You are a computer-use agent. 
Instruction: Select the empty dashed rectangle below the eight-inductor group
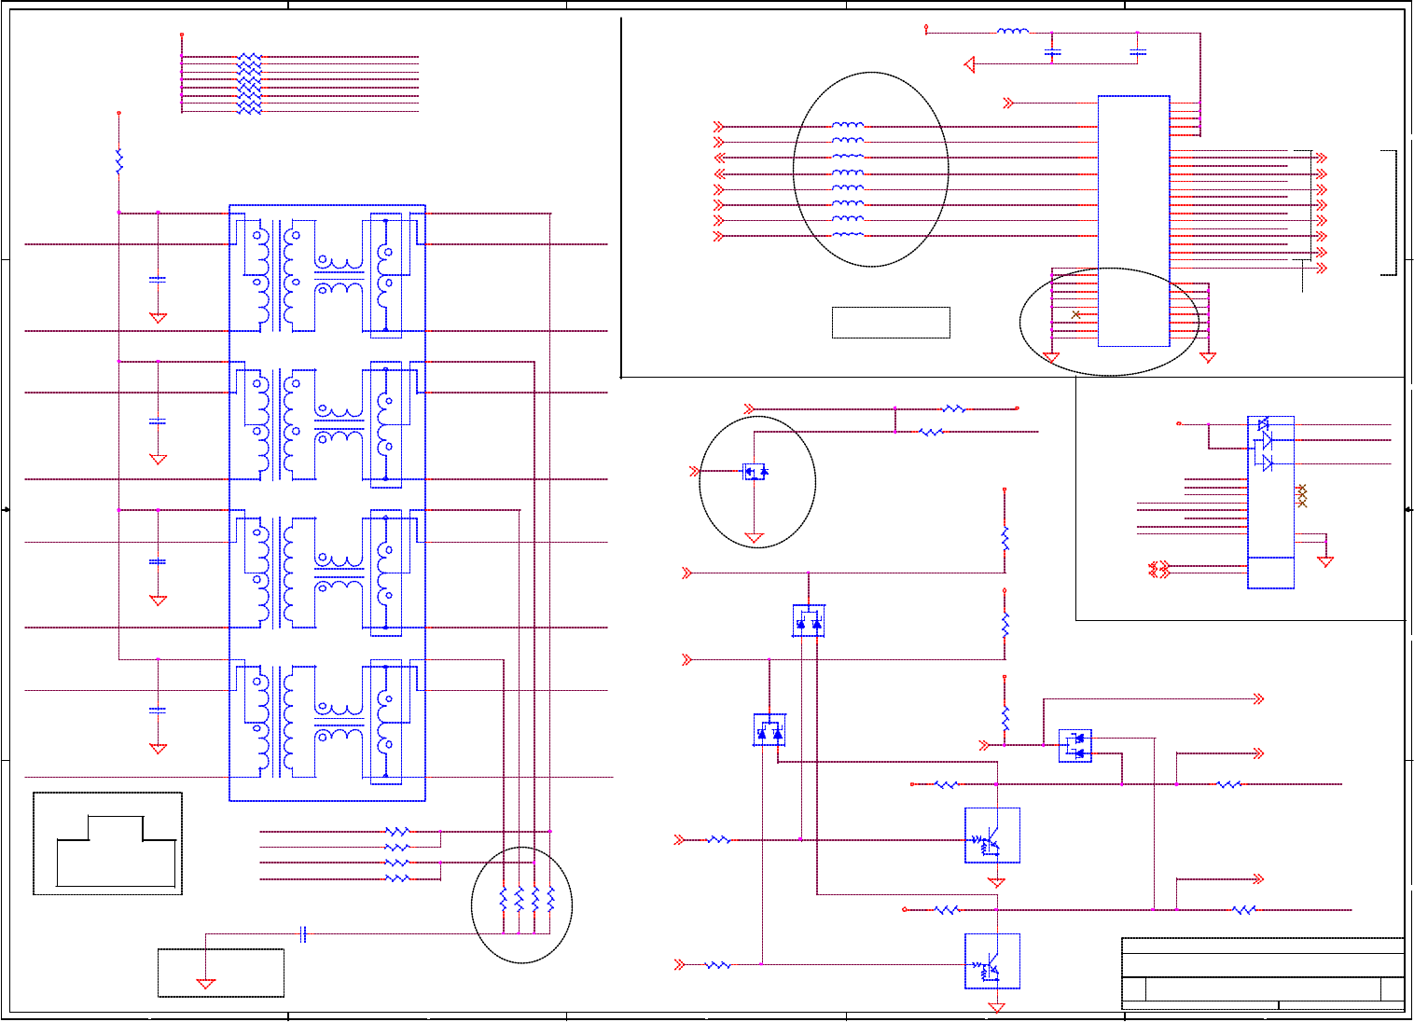pyautogui.click(x=891, y=323)
